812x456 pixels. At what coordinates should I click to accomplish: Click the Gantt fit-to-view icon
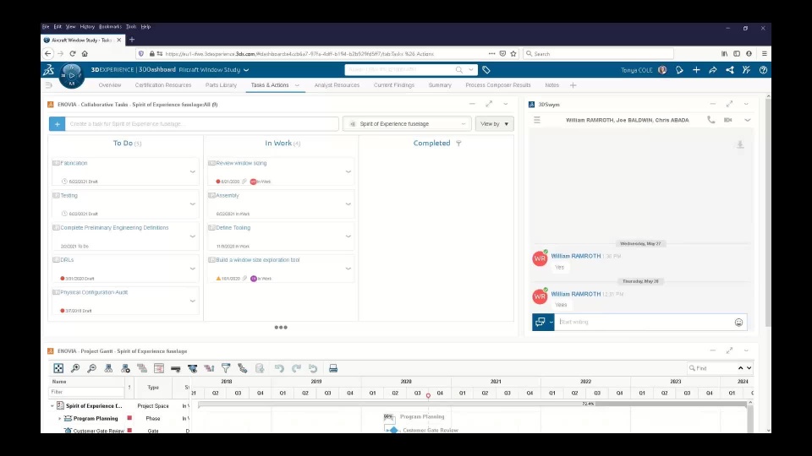58,368
